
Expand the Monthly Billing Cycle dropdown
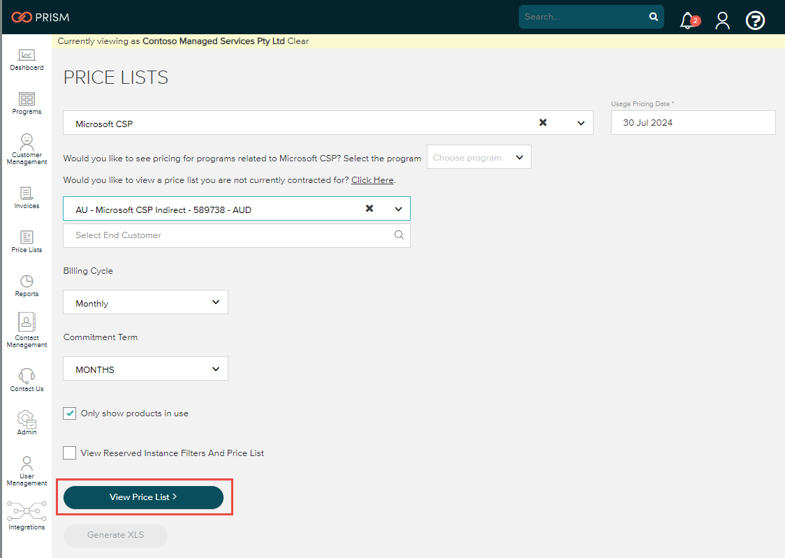click(145, 302)
